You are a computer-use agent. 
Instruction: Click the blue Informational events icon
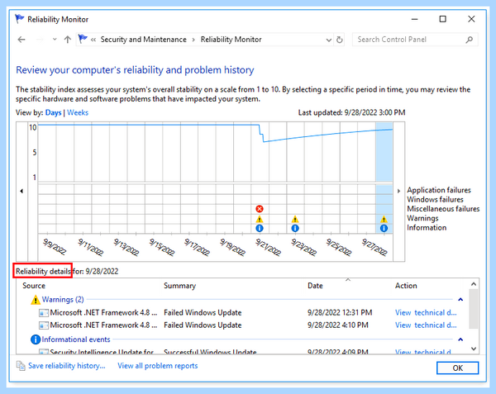pos(36,339)
